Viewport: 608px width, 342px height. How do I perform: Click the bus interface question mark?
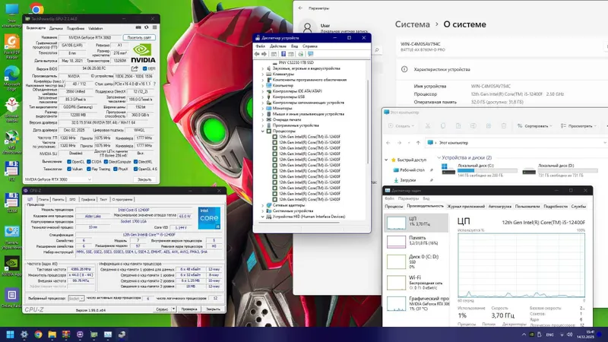pos(154,84)
